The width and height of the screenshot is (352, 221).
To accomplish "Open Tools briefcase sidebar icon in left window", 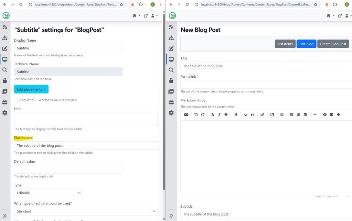I will tap(5, 102).
